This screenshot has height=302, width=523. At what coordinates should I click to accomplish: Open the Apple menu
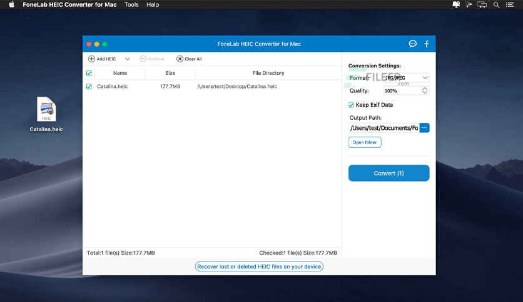click(x=11, y=4)
